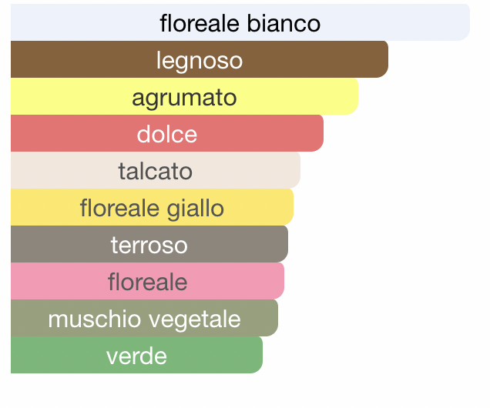Click the 'verde' text label
Image resolution: width=490 pixels, height=408 pixels.
pos(136,356)
